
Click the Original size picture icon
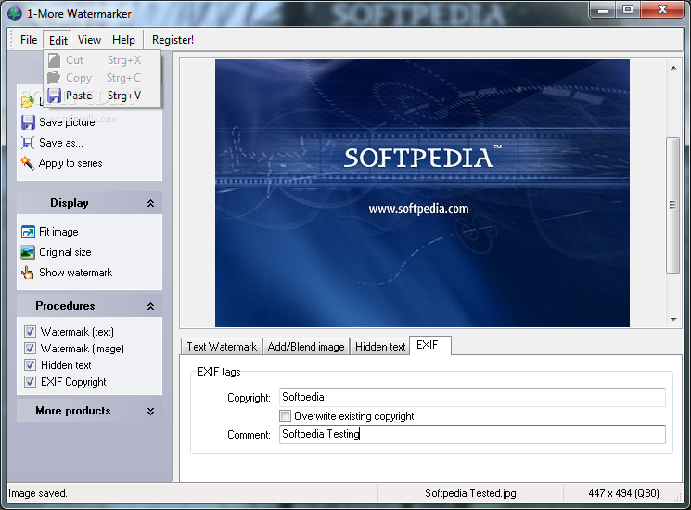[x=28, y=252]
